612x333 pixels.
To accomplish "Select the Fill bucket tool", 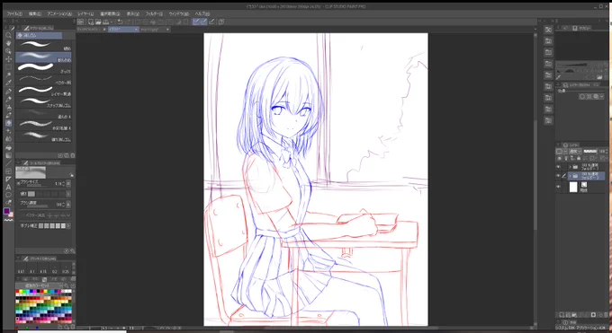I will (8, 147).
